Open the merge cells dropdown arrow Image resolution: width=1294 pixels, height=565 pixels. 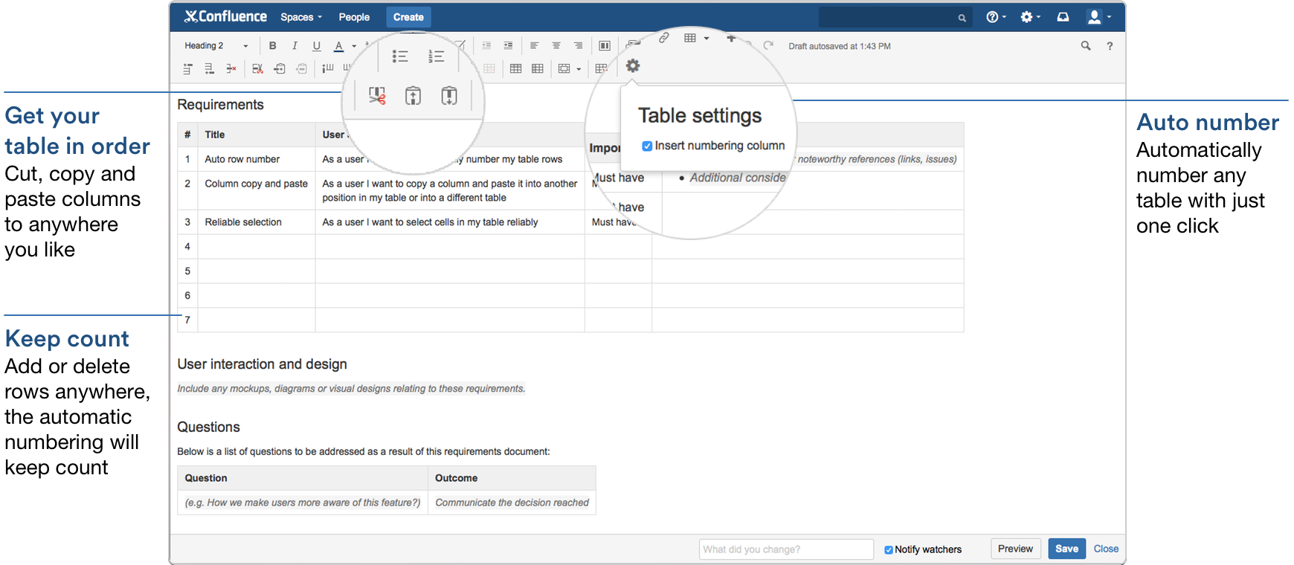[x=579, y=69]
